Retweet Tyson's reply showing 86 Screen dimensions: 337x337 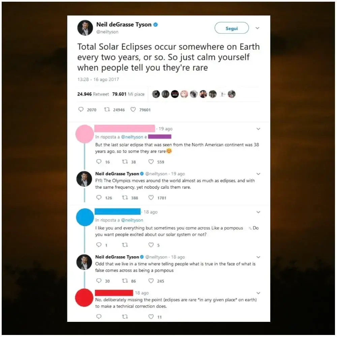coord(125,280)
